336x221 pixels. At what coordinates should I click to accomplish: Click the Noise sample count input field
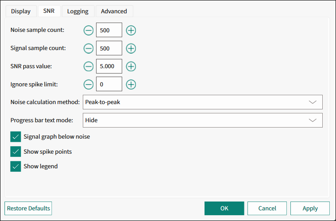coord(109,30)
